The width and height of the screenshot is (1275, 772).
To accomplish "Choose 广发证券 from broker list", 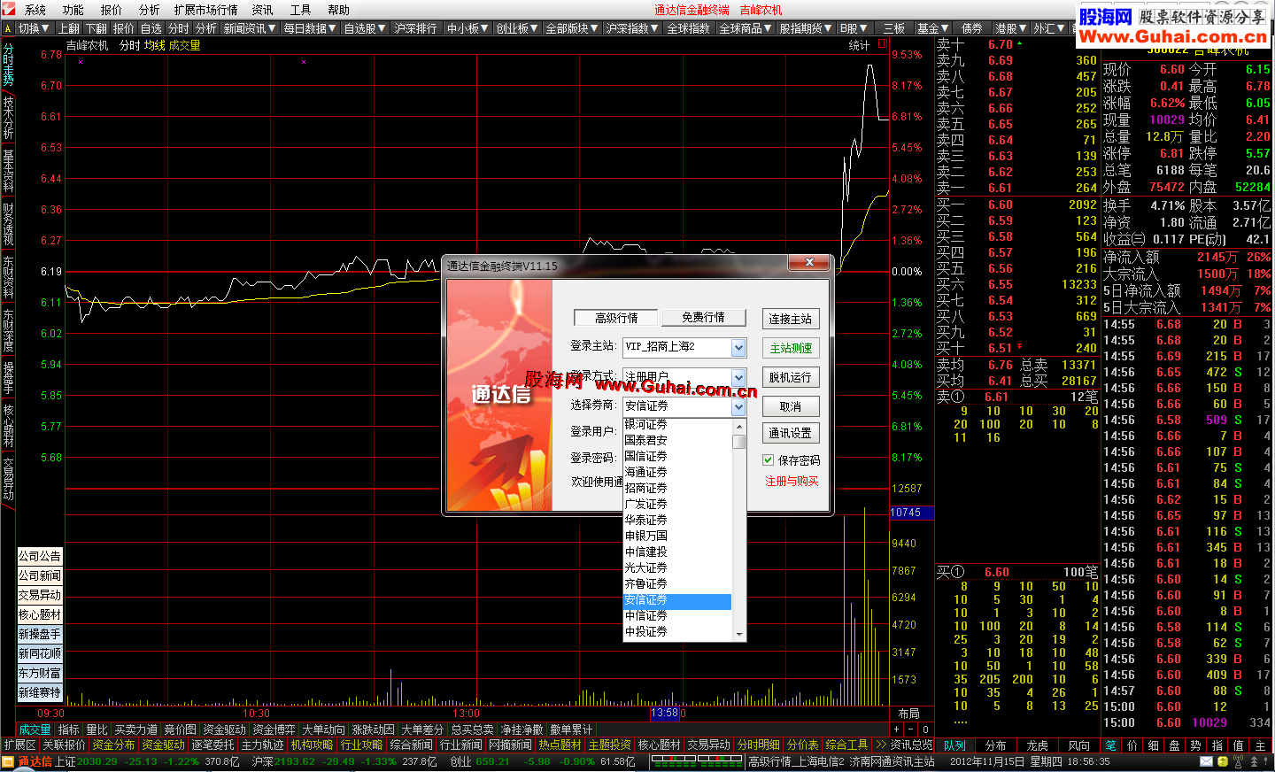I will coord(677,505).
